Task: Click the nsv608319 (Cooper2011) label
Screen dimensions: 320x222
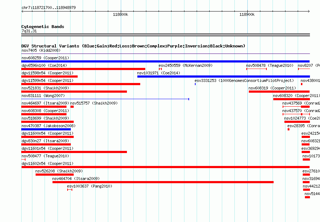Action: point(272,88)
